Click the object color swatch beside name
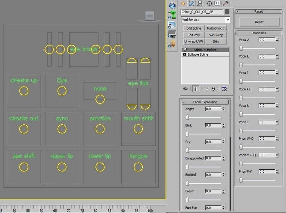Screen dimensions: 286x213 coord(227,12)
